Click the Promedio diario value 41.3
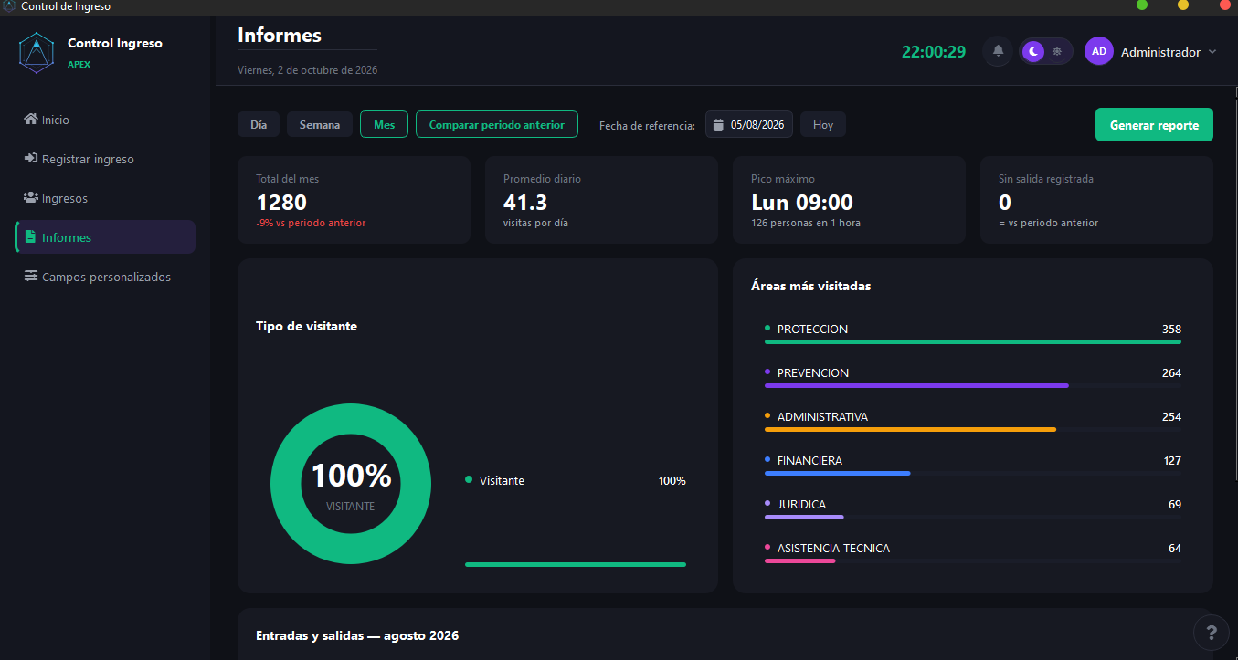1238x660 pixels. (x=525, y=202)
